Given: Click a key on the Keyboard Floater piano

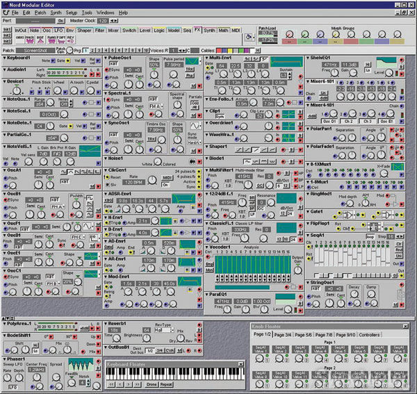Looking at the screenshot, I should click(175, 374).
